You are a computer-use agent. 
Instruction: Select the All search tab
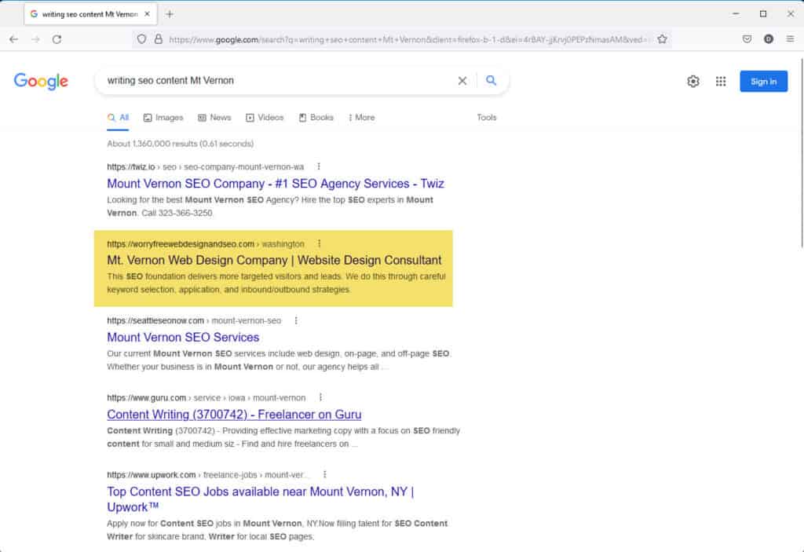click(118, 118)
